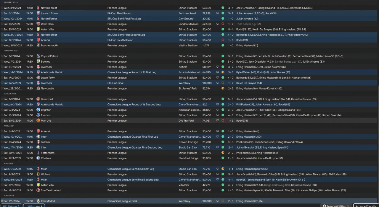Click the 'Kevin De Bruyne (64)' scorer text
Image resolution: width=379 pixels, height=207 pixels.
[249, 83]
